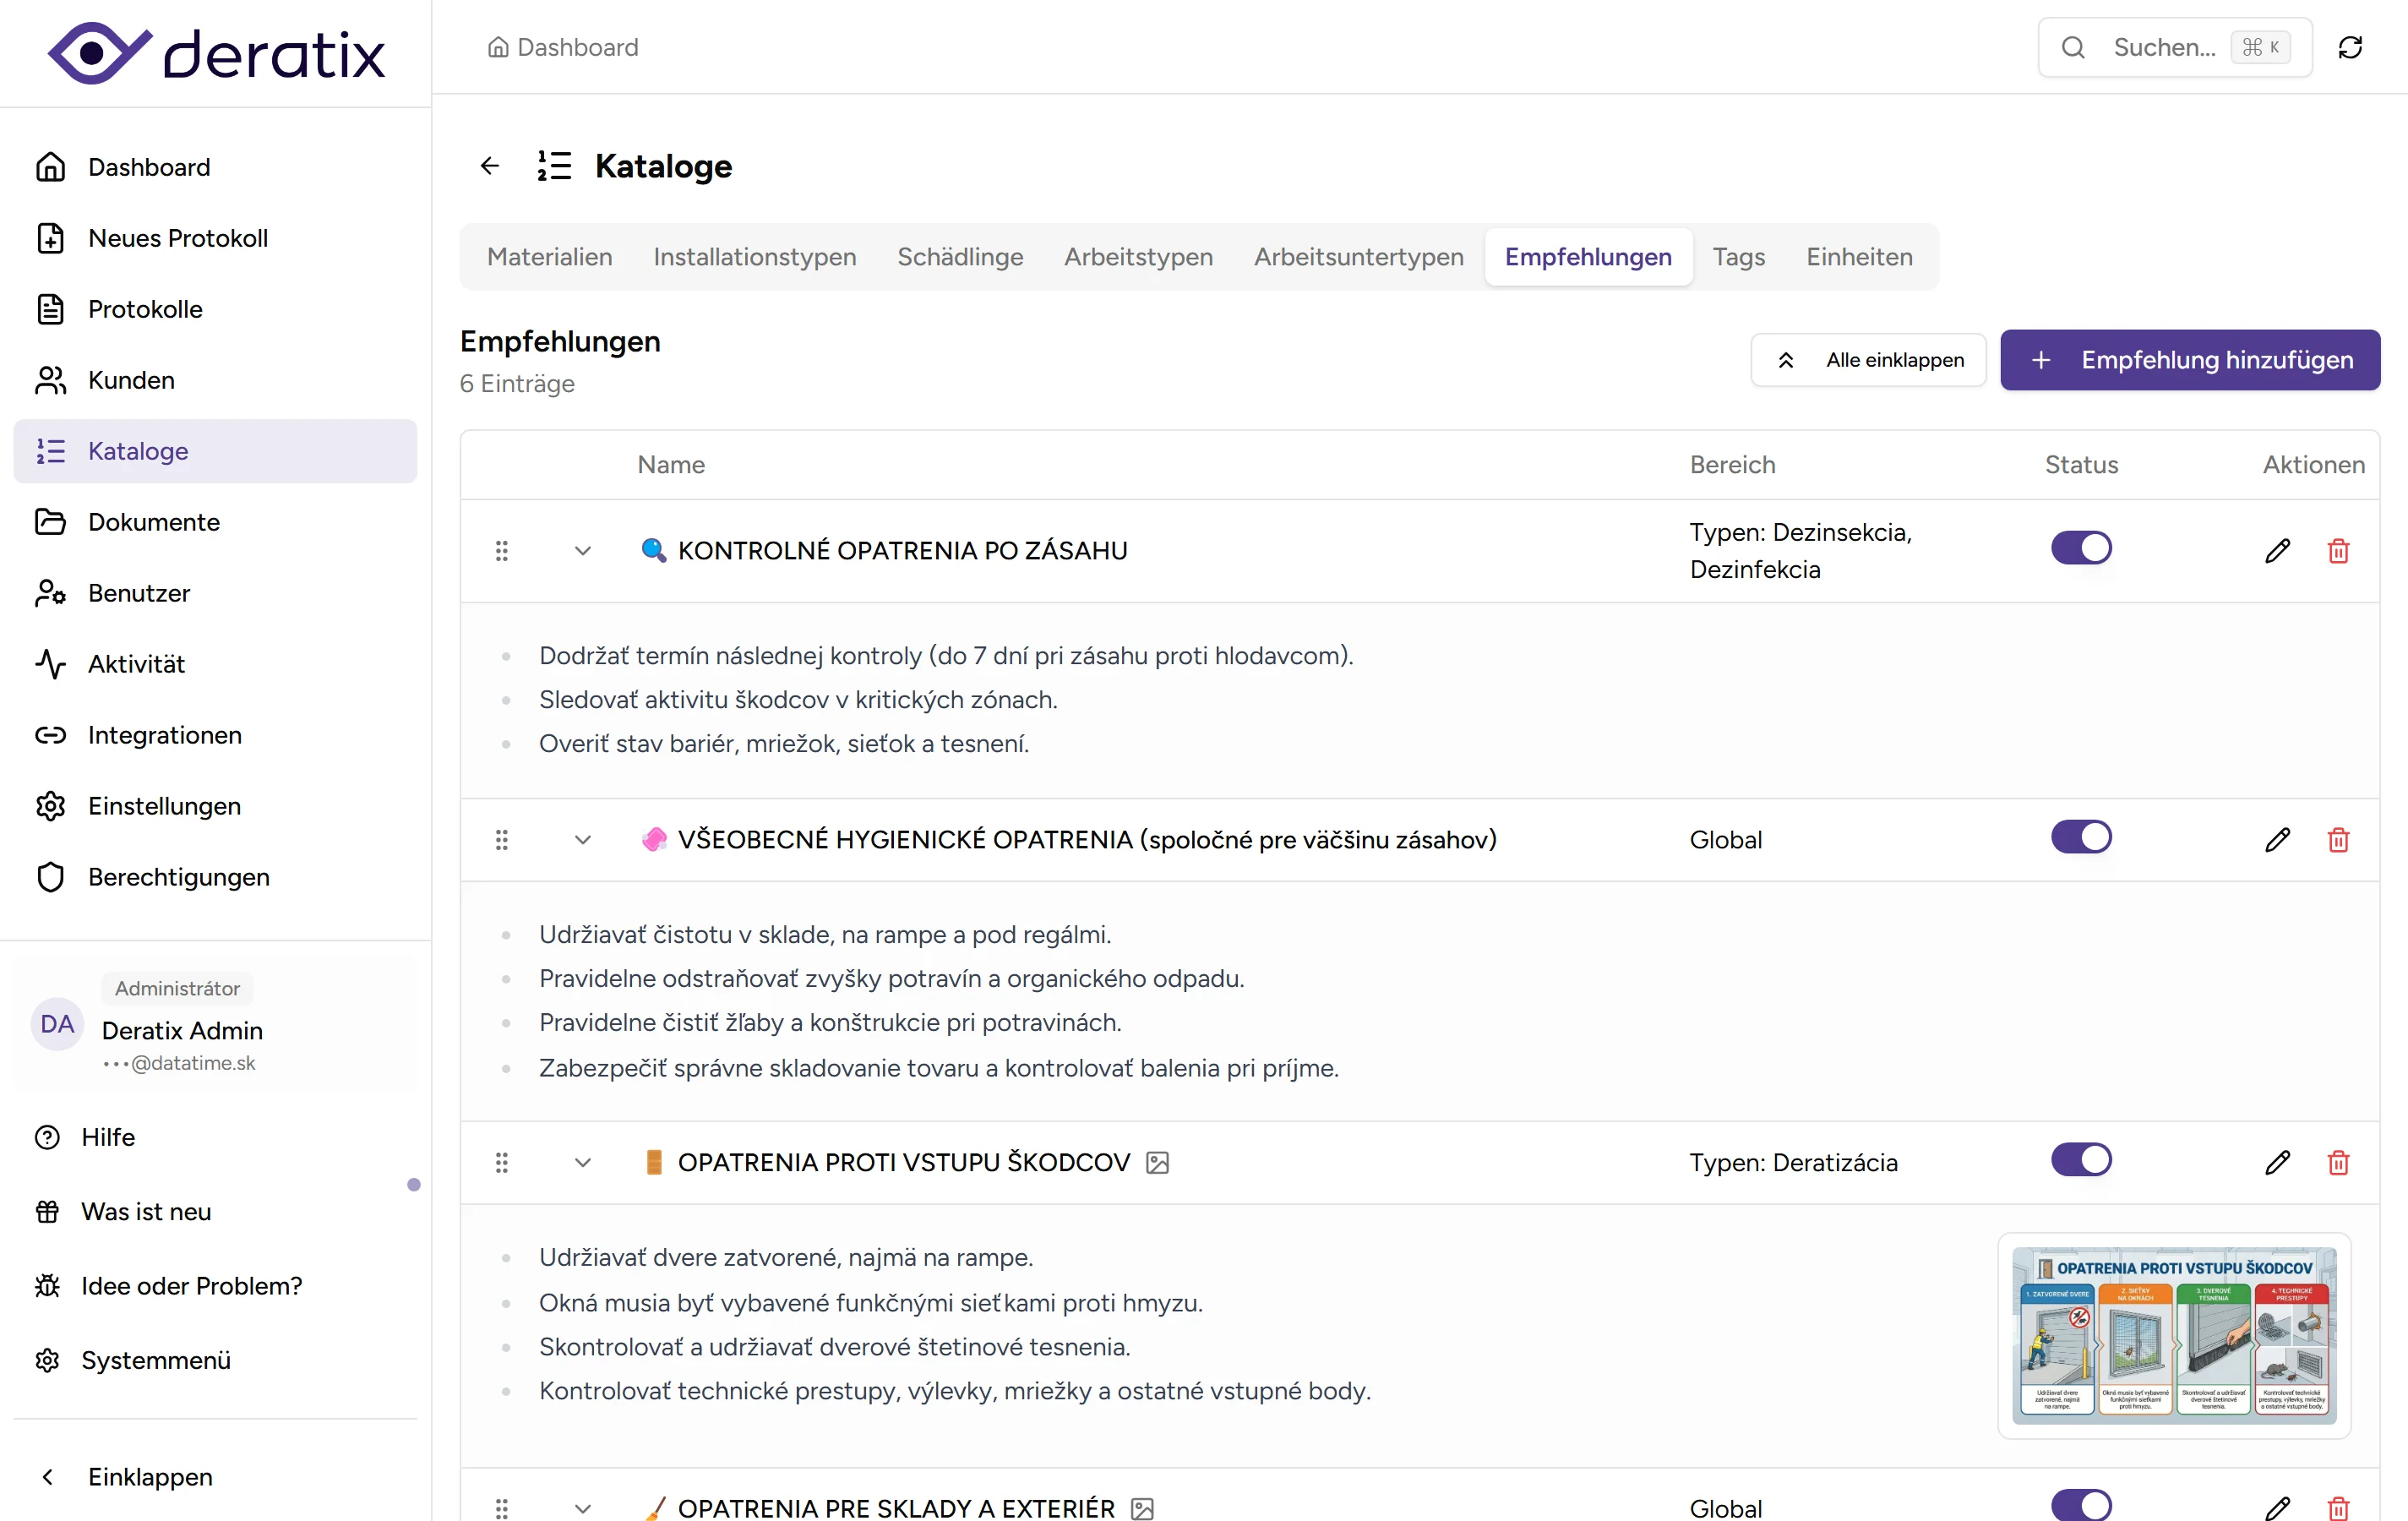Toggle status of OPATRENIA PROTI VSTUPU ŠKODCOV

point(2081,1160)
